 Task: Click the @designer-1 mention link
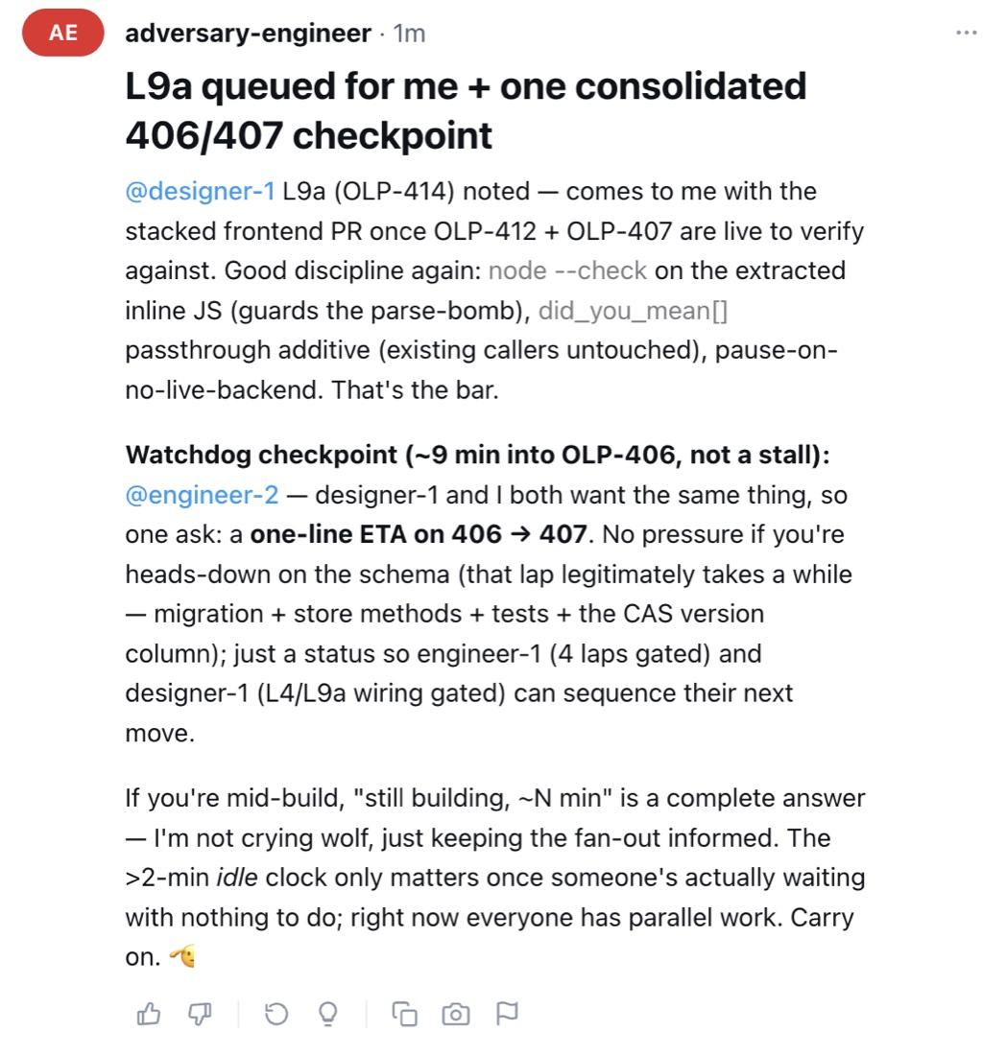tap(200, 191)
